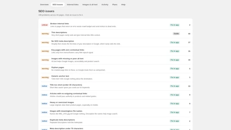The width and height of the screenshot is (231, 130).
Task: Select the SEO issues tab
Action: (57, 5)
